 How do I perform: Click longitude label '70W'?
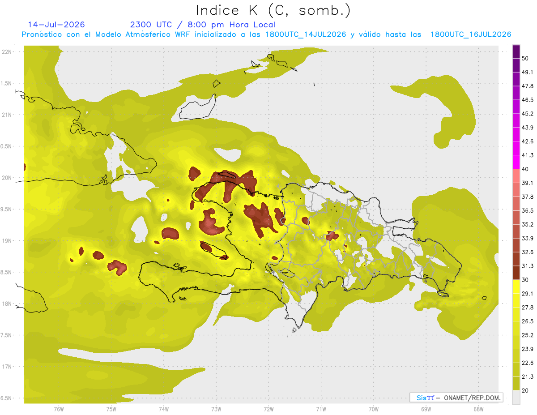pyautogui.click(x=374, y=409)
